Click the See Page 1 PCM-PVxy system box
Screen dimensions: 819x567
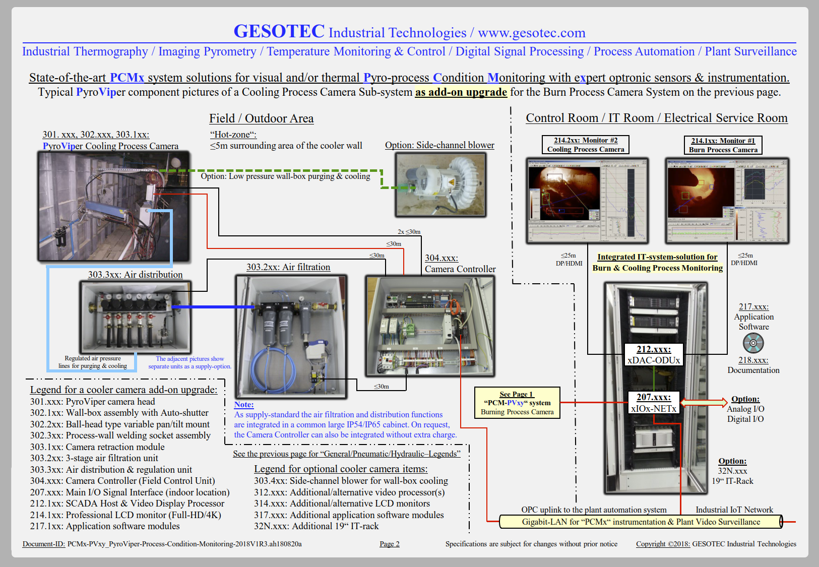(517, 403)
